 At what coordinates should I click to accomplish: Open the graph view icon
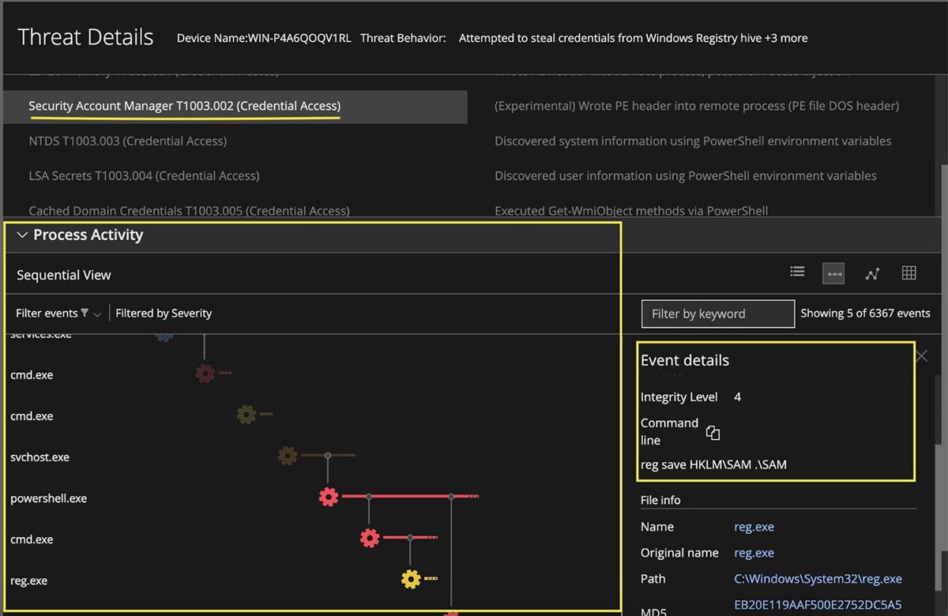pyautogui.click(x=872, y=273)
